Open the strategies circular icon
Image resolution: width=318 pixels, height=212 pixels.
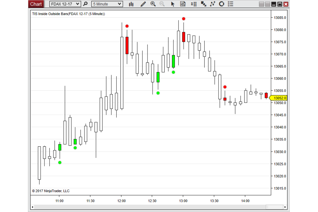click(221, 4)
